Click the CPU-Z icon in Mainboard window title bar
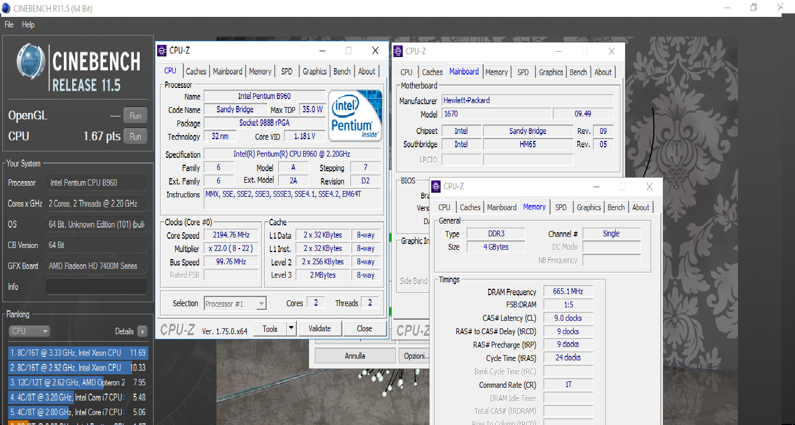Image resolution: width=795 pixels, height=425 pixels. [x=399, y=51]
